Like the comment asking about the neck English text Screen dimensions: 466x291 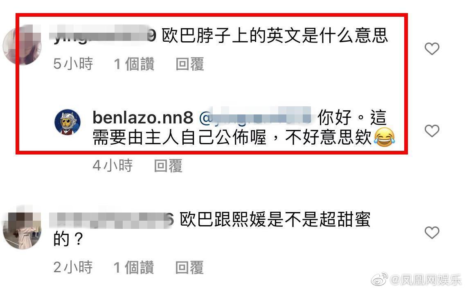[432, 49]
